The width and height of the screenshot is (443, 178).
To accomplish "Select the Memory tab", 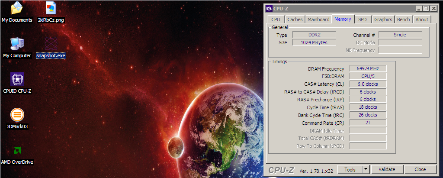I will tap(343, 19).
